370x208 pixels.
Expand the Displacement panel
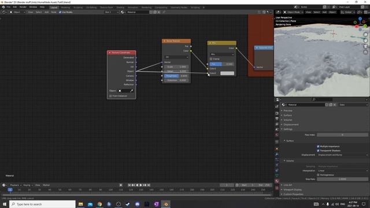point(291,125)
